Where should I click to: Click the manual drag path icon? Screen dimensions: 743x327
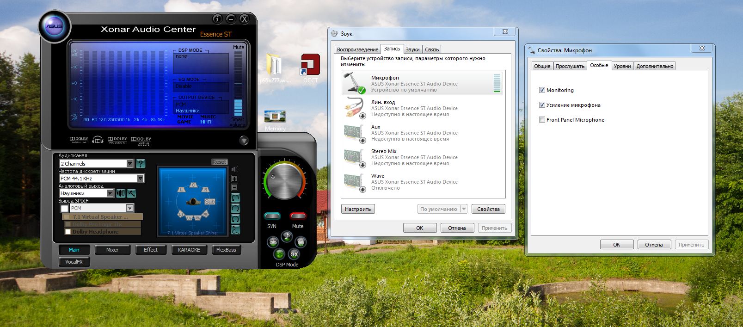[x=235, y=229]
